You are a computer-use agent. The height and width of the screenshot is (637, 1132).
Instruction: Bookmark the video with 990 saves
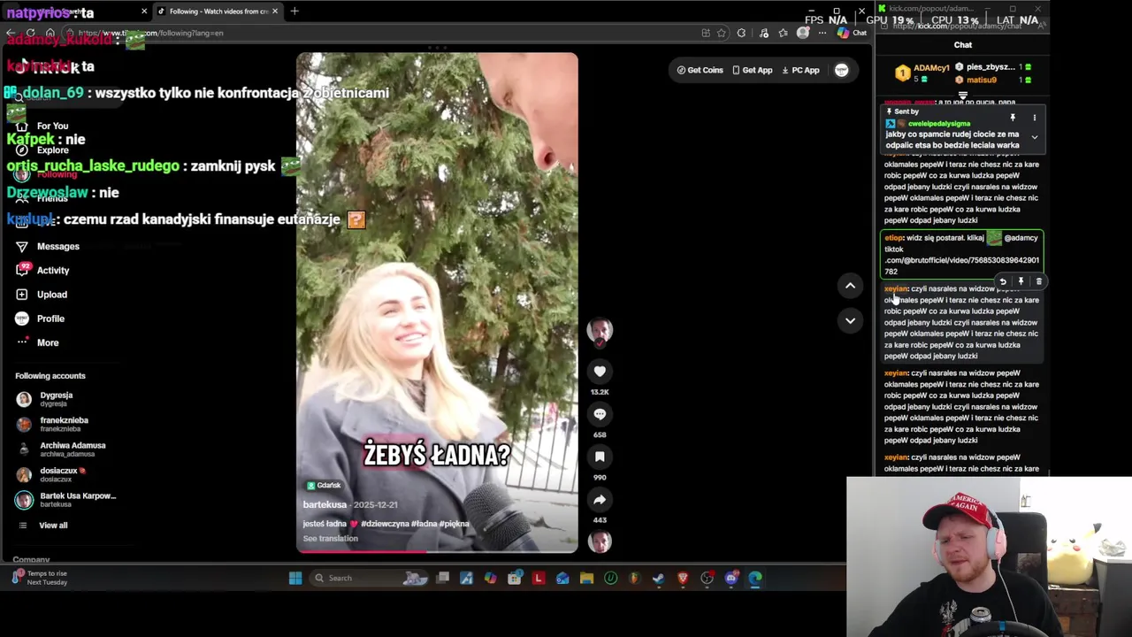(600, 457)
